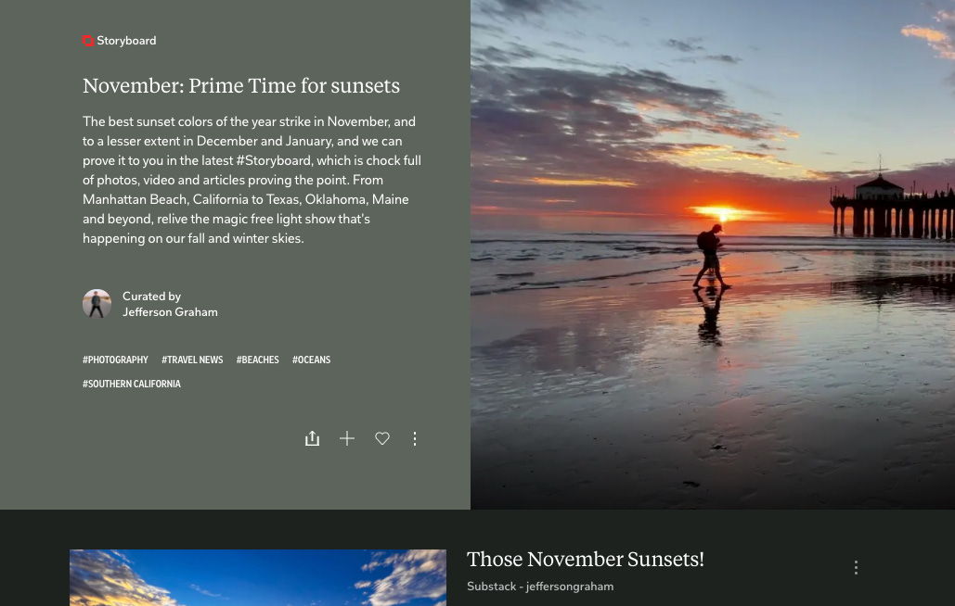Open options for Those November Sunsets article

tap(856, 568)
